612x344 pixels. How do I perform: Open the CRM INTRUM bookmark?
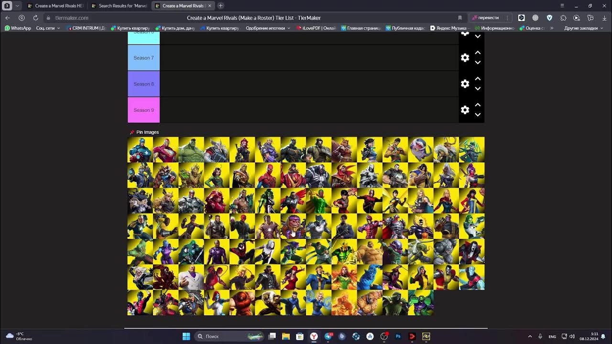click(86, 28)
